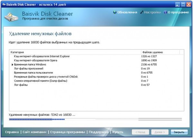Click value 0 из 57

145,85
